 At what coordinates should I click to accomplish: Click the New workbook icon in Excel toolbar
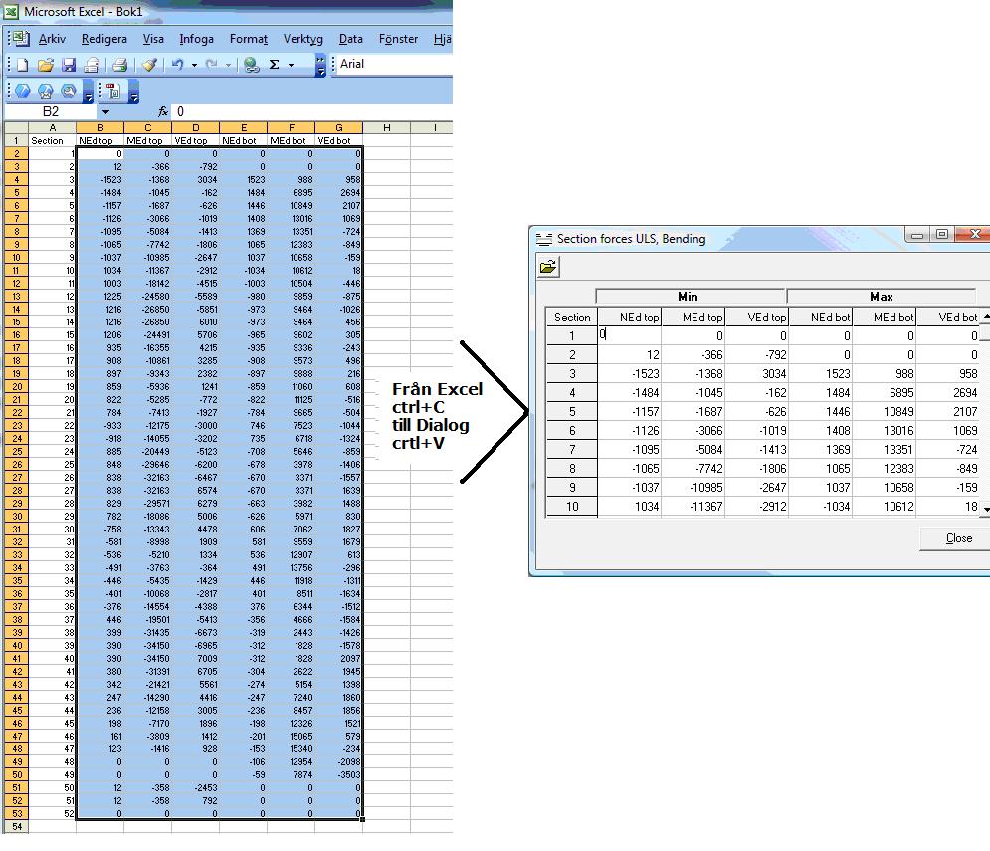pos(22,65)
